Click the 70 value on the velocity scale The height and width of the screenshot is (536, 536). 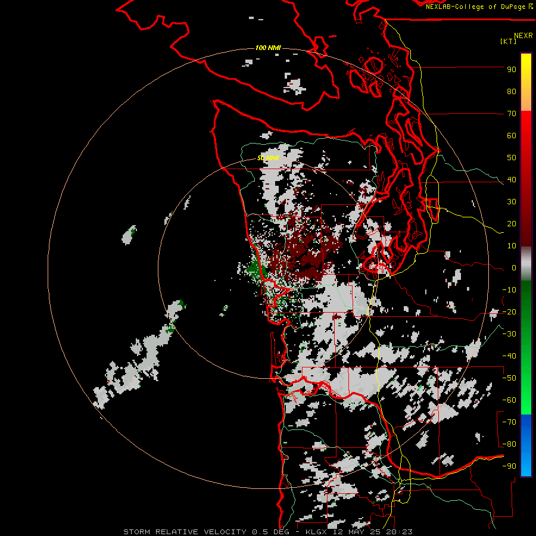click(x=512, y=114)
